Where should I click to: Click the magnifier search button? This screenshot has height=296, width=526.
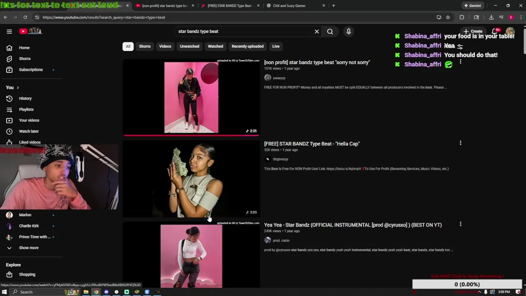coord(330,31)
